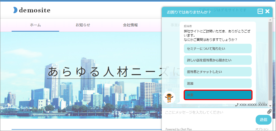The height and width of the screenshot is (131, 276).
Task: Close the chat widget with X
Action: click(267, 11)
